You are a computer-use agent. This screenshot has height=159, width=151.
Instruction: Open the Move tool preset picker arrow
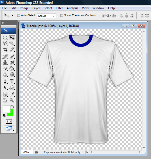point(12,15)
